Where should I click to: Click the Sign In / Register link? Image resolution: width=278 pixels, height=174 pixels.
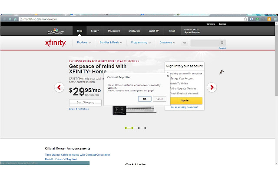tap(192, 32)
